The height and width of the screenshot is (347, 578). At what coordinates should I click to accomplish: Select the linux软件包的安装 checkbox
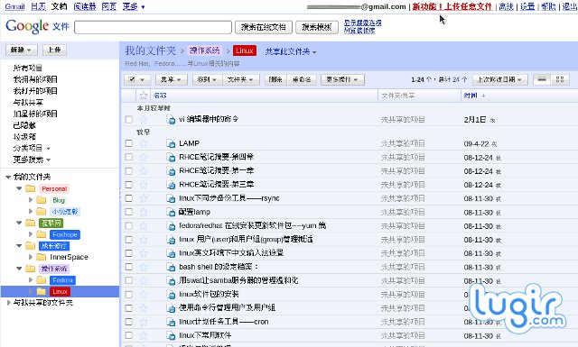128,295
